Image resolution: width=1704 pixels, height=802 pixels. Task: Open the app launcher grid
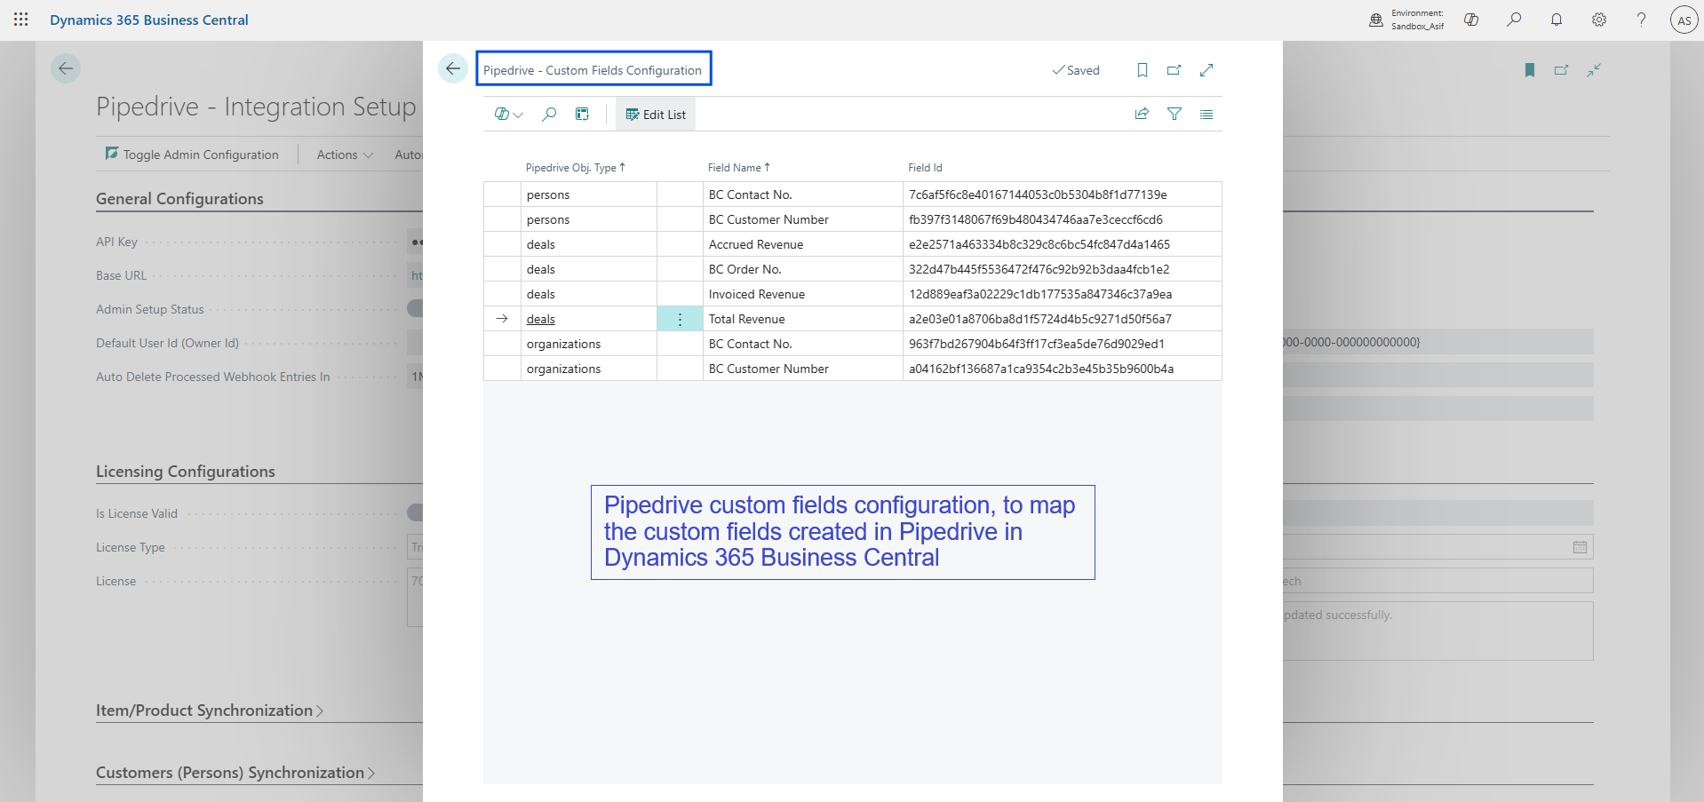pyautogui.click(x=21, y=20)
